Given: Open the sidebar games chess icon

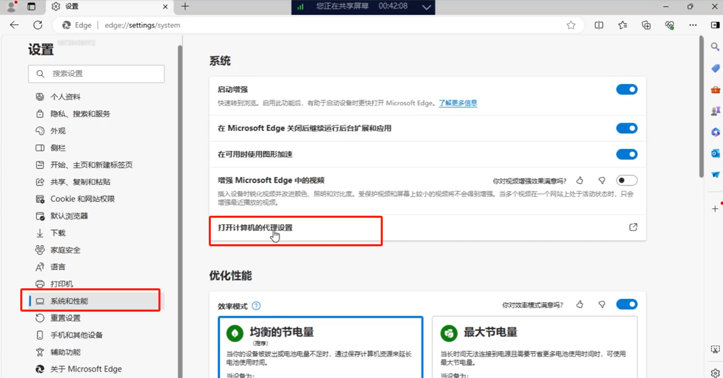Looking at the screenshot, I should click(x=715, y=111).
